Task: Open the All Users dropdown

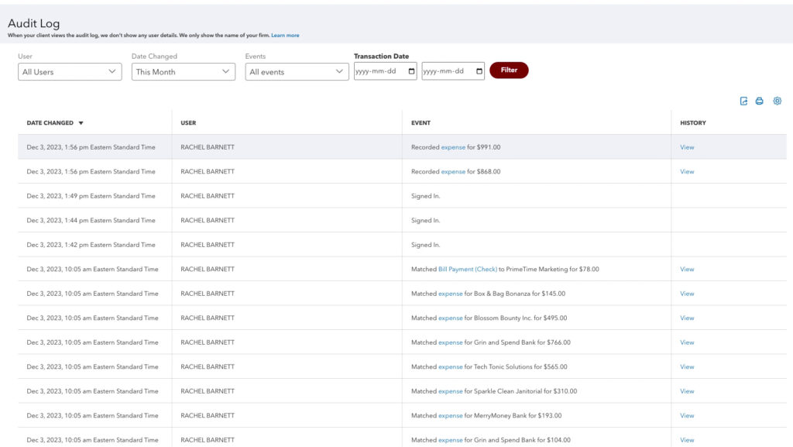Action: click(x=70, y=71)
